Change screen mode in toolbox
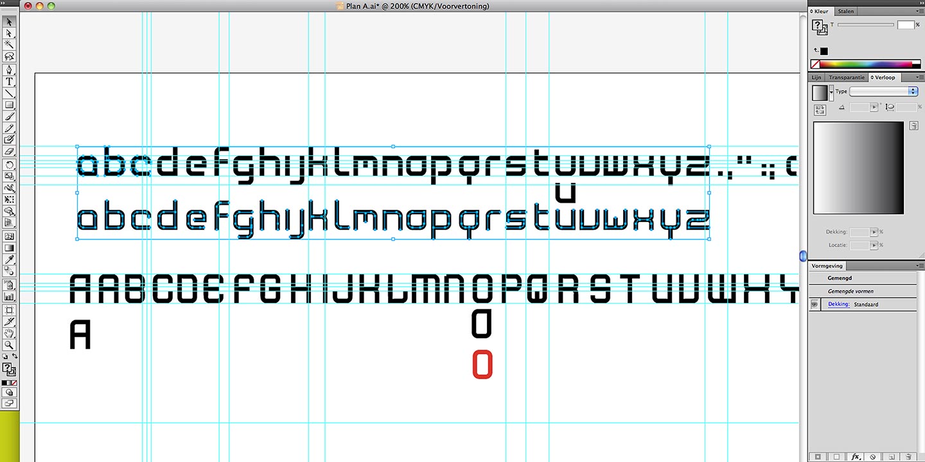 click(x=10, y=402)
